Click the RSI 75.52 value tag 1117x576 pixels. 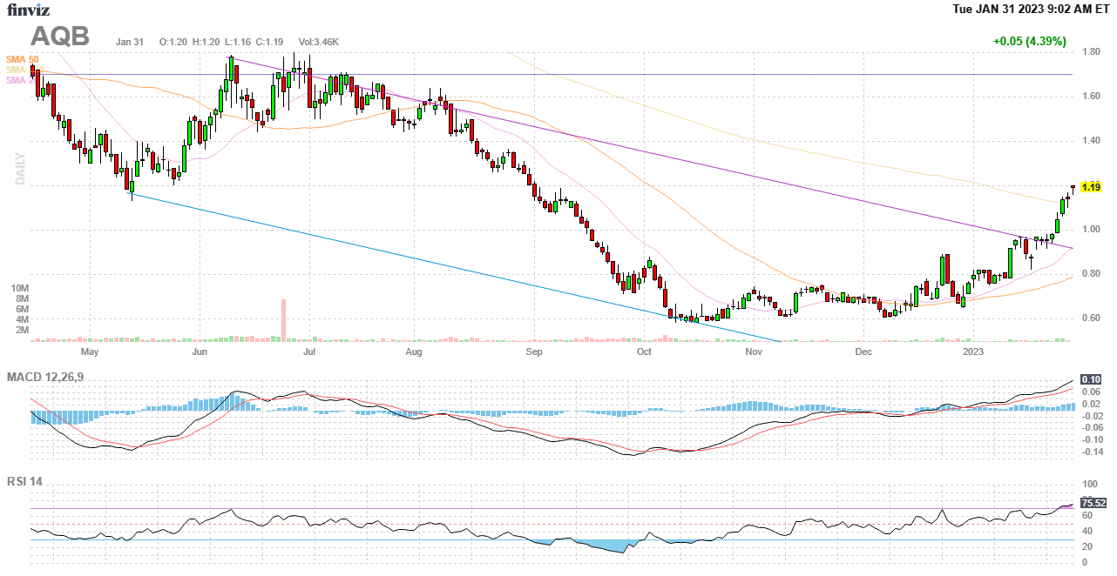coord(1093,502)
